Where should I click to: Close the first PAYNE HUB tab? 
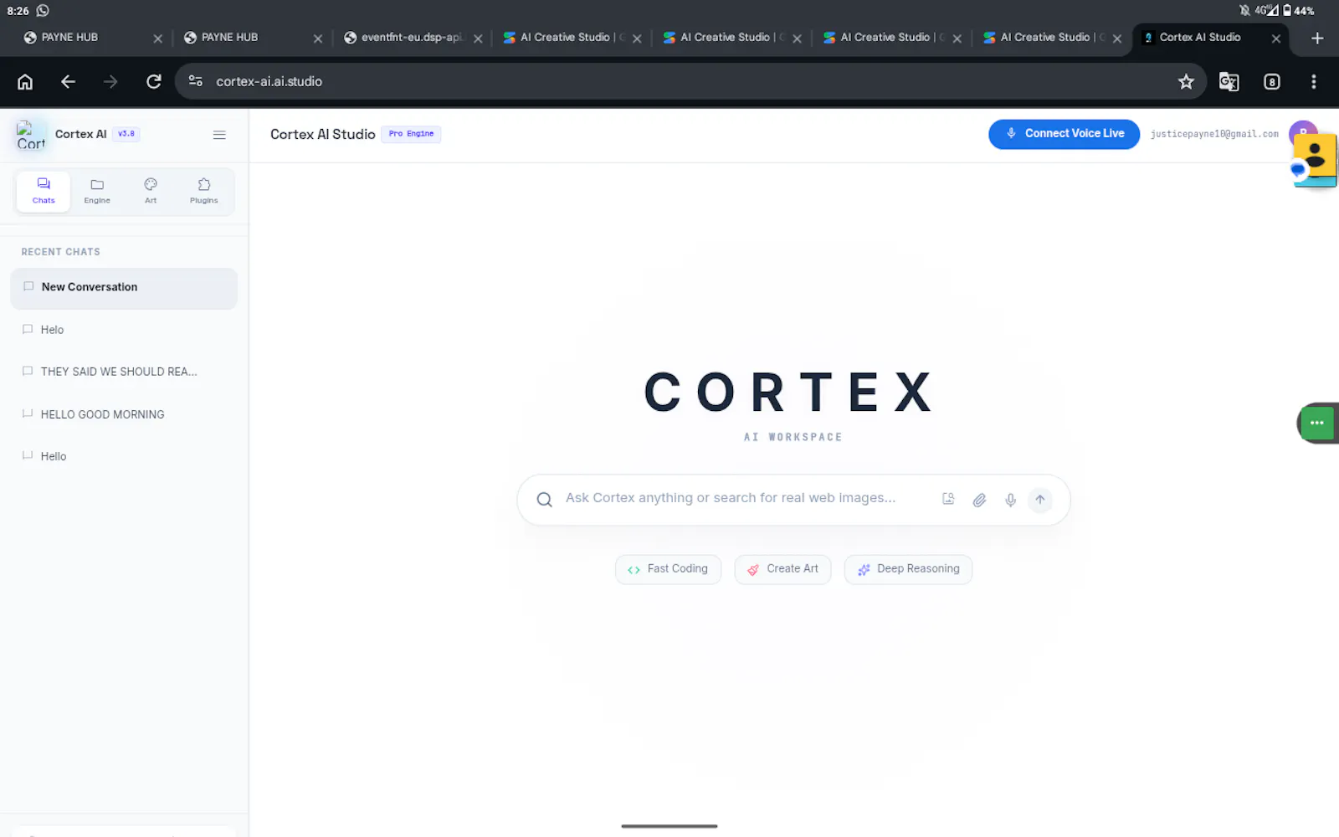(157, 39)
